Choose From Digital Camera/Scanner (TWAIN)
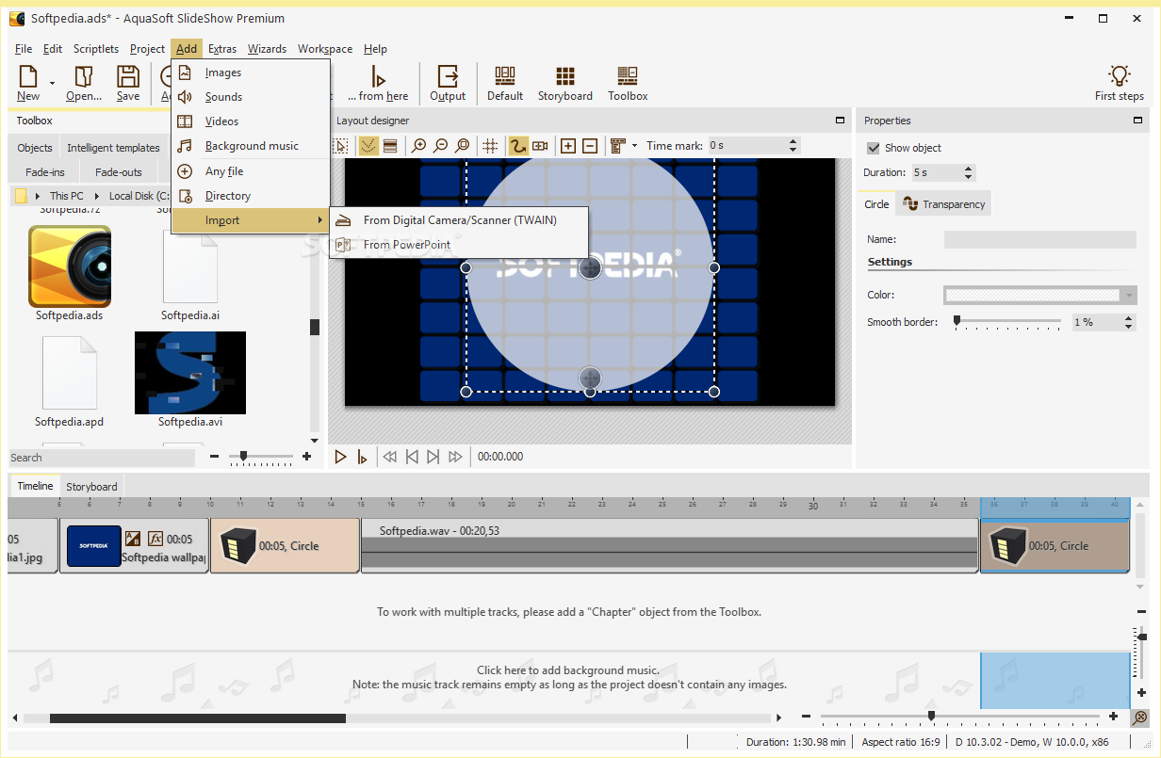This screenshot has width=1161, height=758. 459,220
